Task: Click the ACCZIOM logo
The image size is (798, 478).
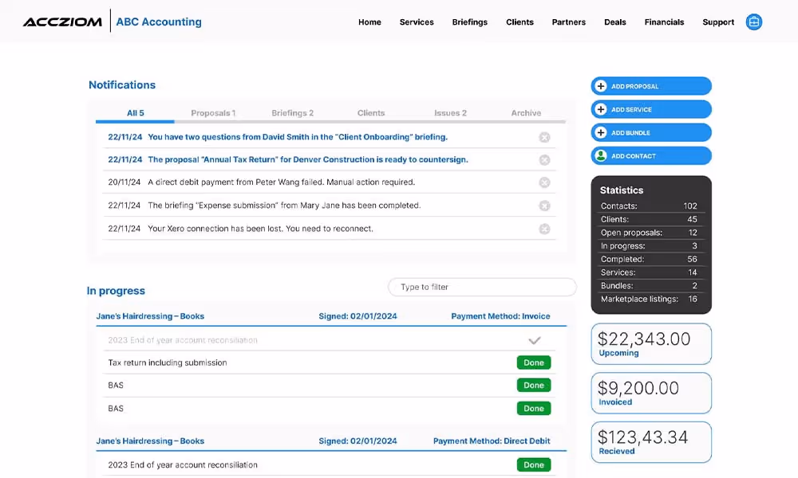Action: (62, 22)
